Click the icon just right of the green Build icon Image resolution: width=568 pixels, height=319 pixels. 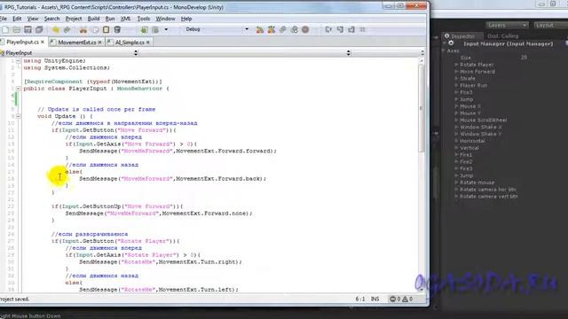click(155, 29)
